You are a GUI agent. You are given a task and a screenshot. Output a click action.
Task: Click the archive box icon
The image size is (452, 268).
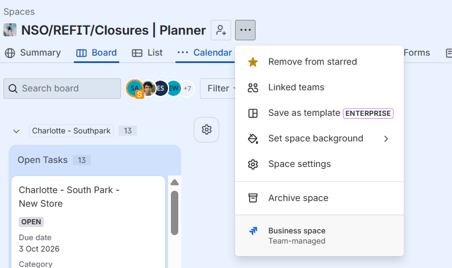coord(253,198)
